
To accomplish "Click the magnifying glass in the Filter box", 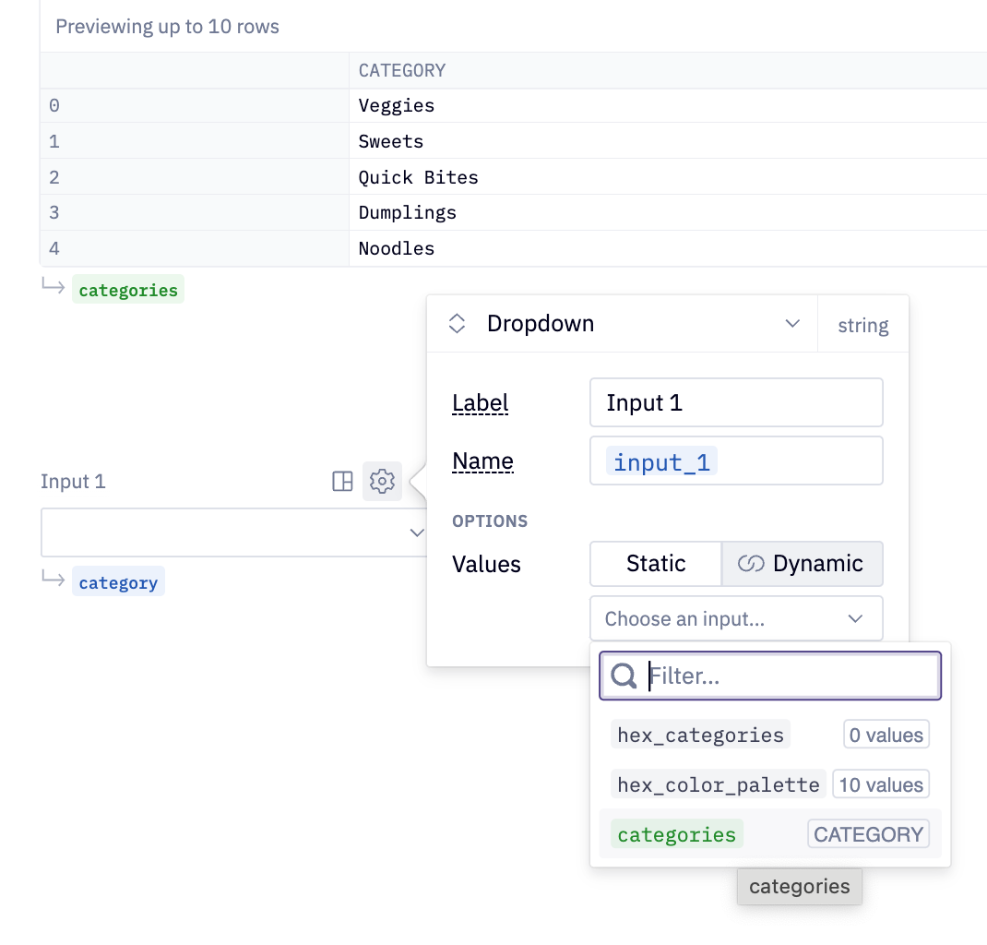I will pyautogui.click(x=623, y=676).
